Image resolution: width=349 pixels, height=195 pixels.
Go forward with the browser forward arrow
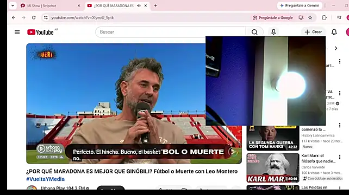pos(23,17)
